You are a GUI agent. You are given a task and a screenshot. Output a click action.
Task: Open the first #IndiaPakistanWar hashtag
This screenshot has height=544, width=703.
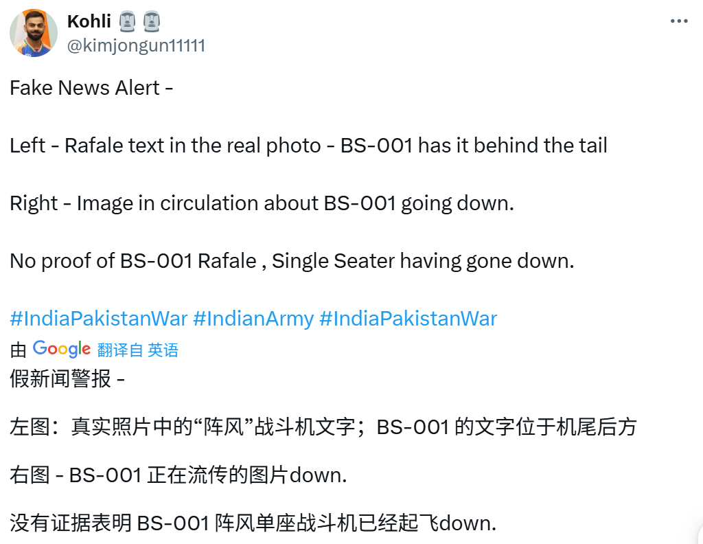click(99, 319)
